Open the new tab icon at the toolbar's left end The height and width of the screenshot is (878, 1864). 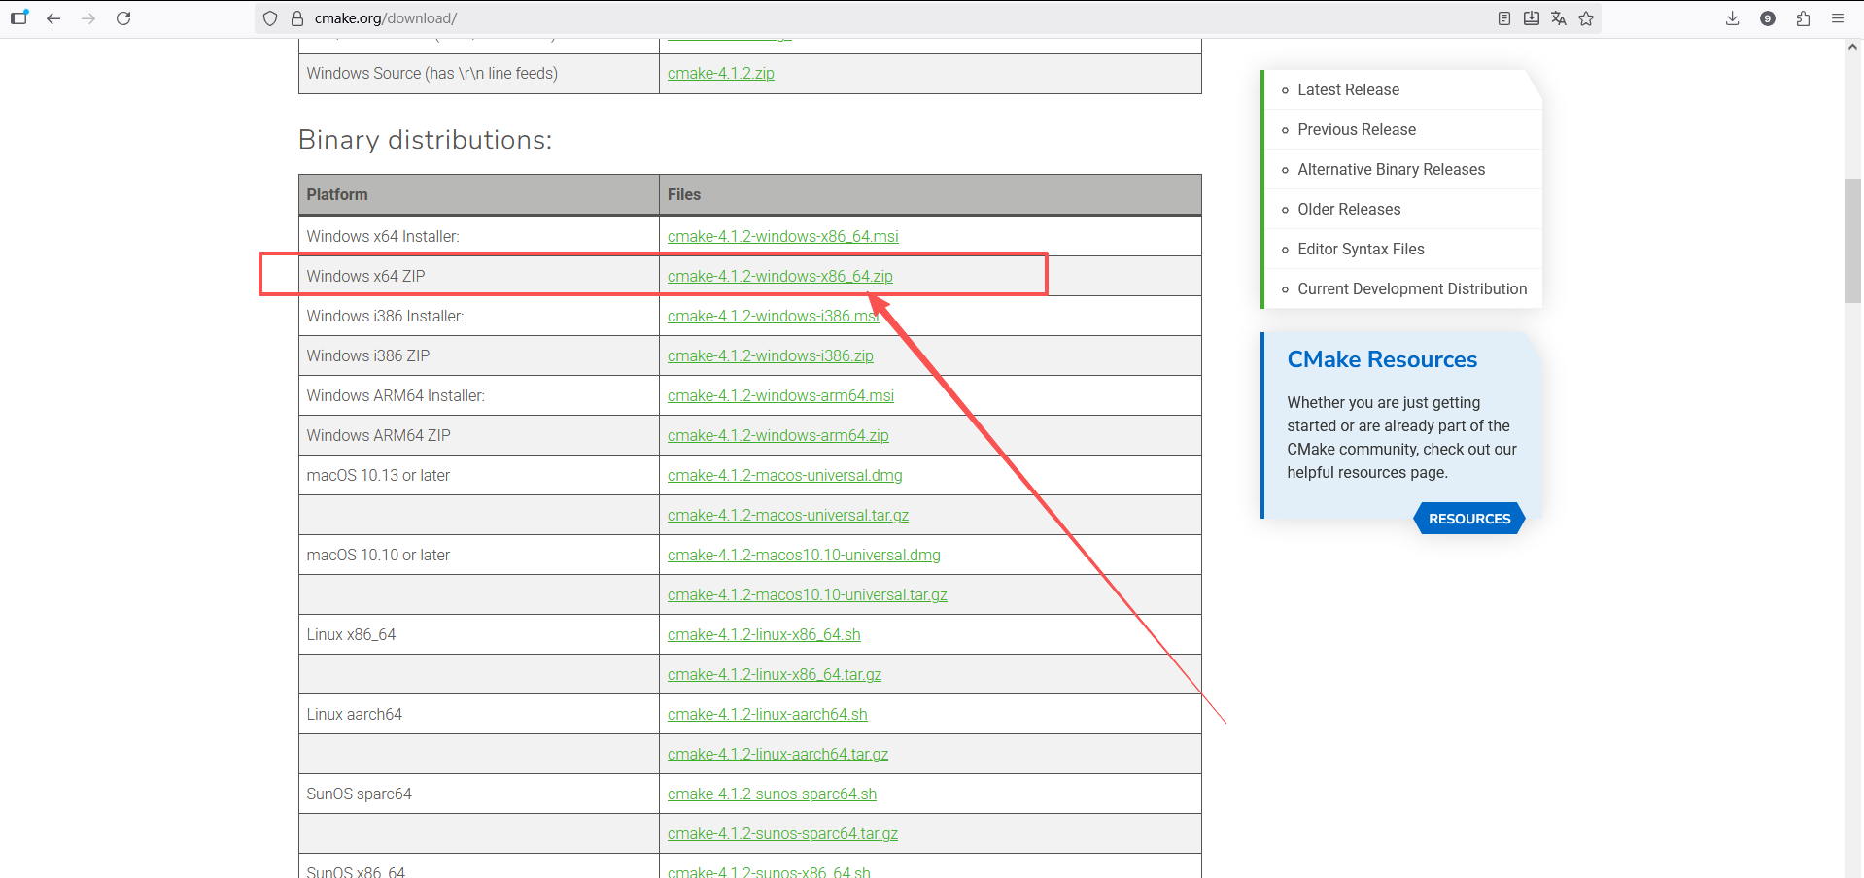(x=19, y=17)
